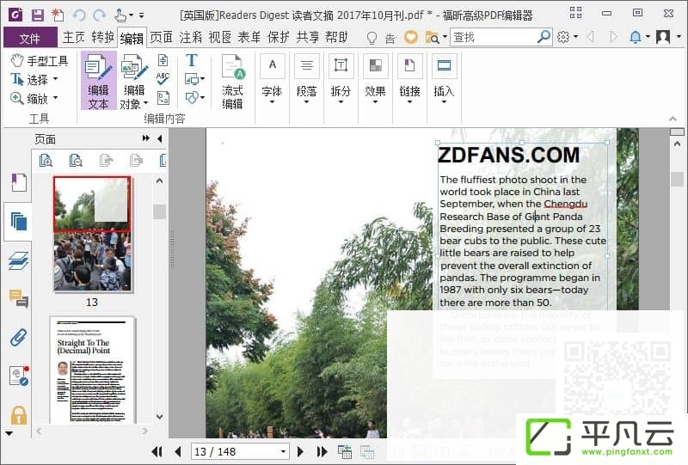
Task: Open the 保护 ribbon tab
Action: click(x=278, y=38)
